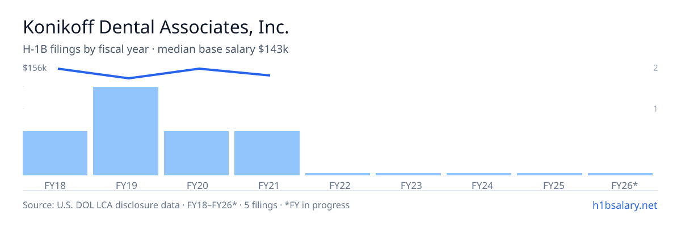
Task: Click the thin FY22 bar
Action: [338, 174]
